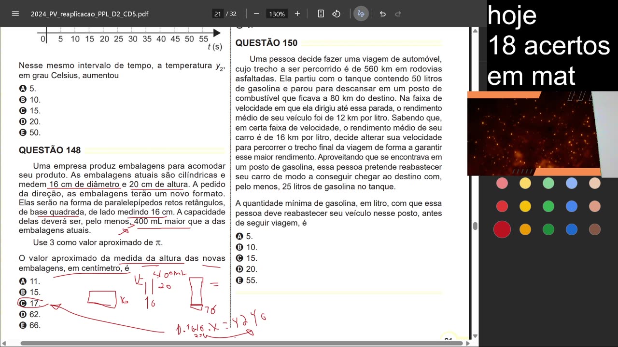Pick the light red pastel swatch
618x347 pixels.
pos(502,183)
